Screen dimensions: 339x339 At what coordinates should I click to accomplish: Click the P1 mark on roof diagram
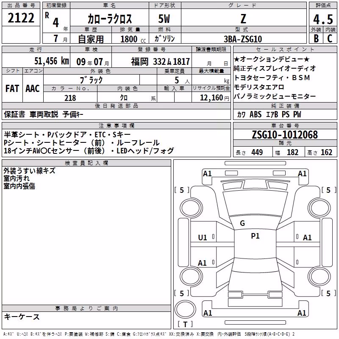tap(255, 236)
